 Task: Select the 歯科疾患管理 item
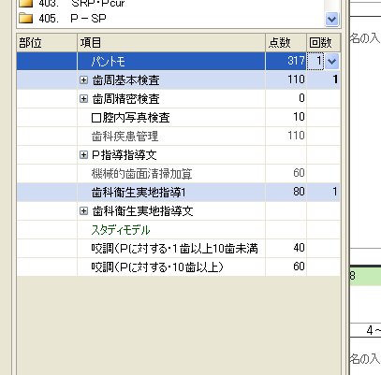click(125, 137)
